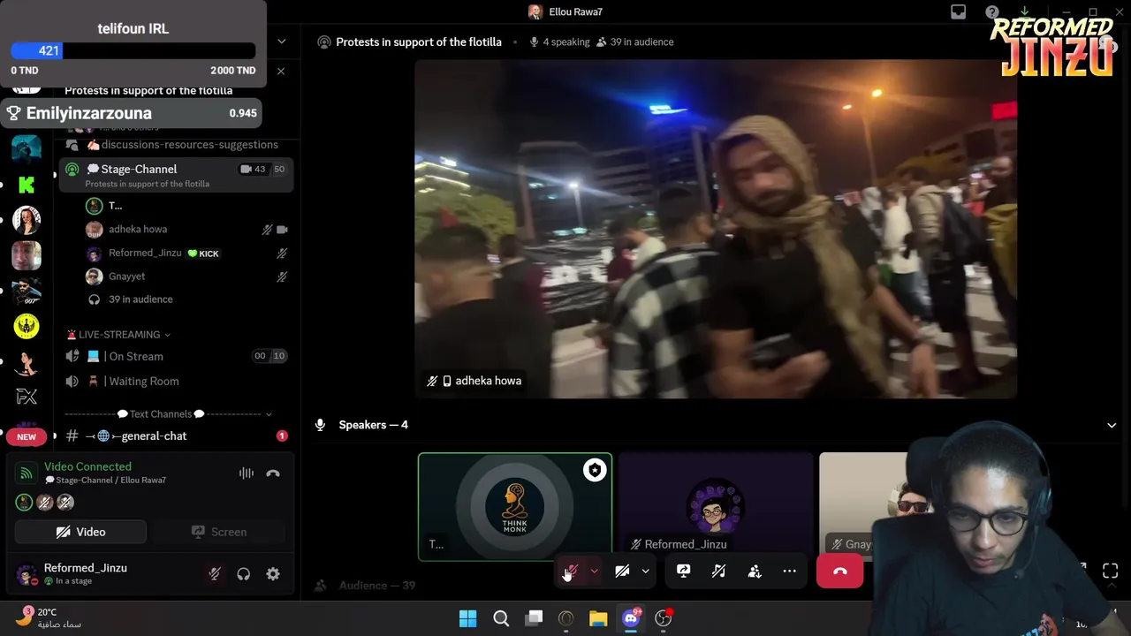The width and height of the screenshot is (1131, 636).
Task: Open yellow emblem server icon
Action: 27,326
